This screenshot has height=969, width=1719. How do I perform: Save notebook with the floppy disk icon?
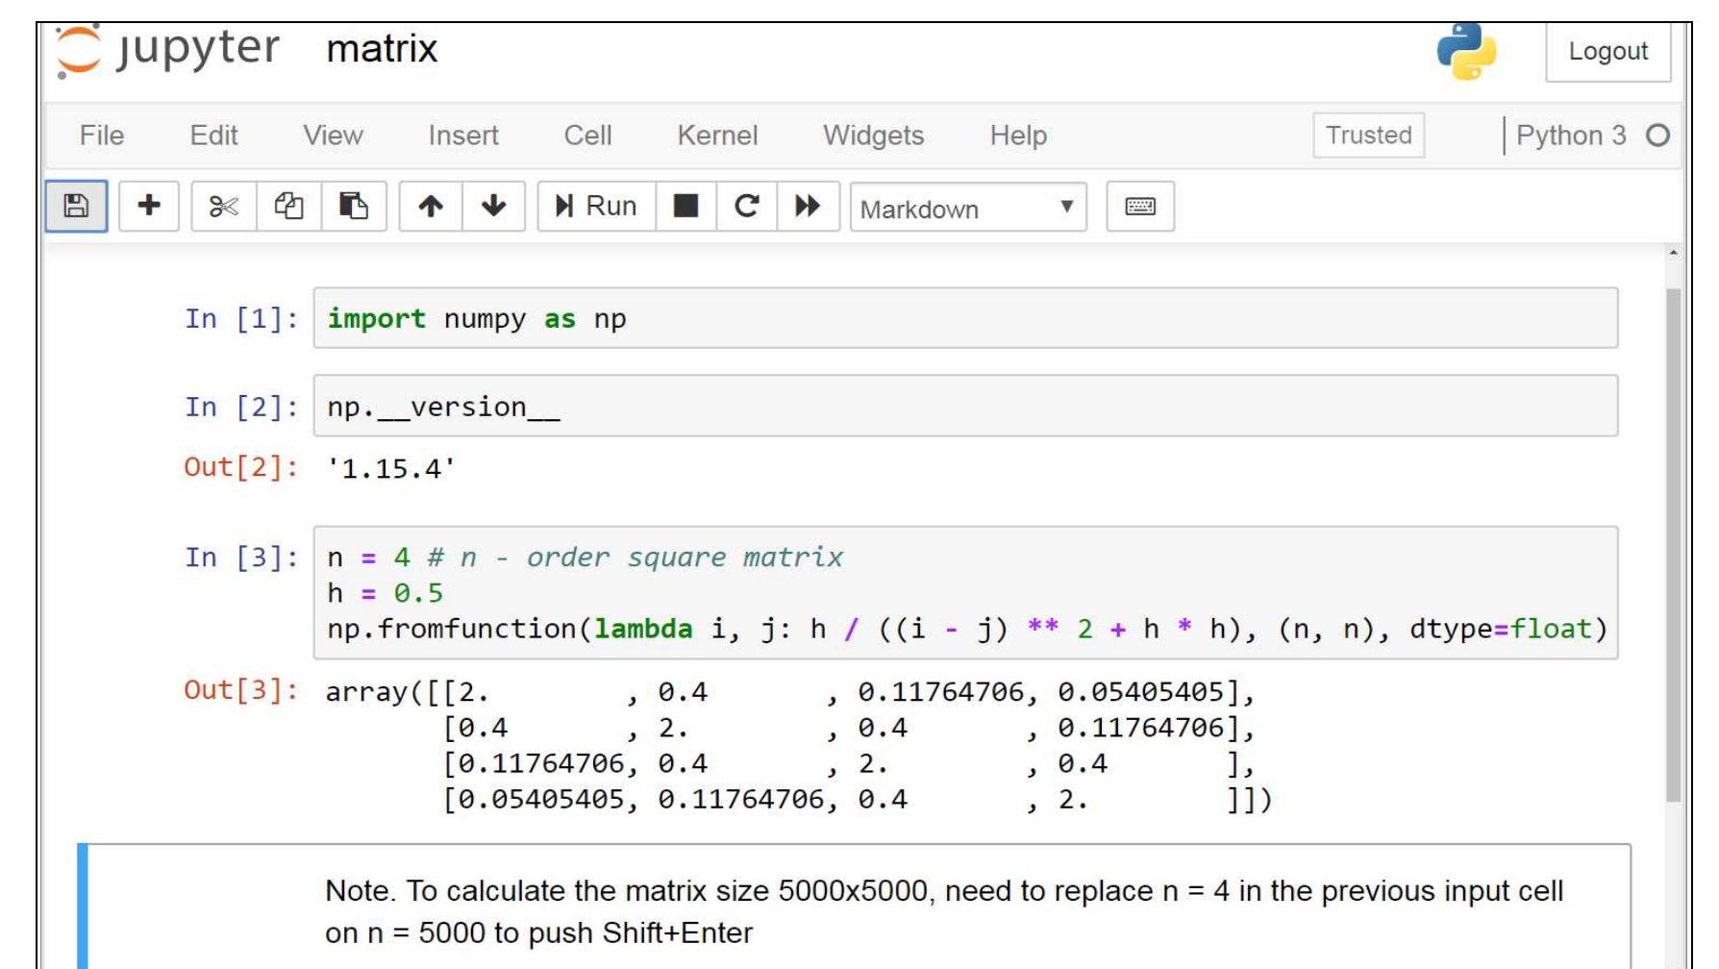(76, 206)
